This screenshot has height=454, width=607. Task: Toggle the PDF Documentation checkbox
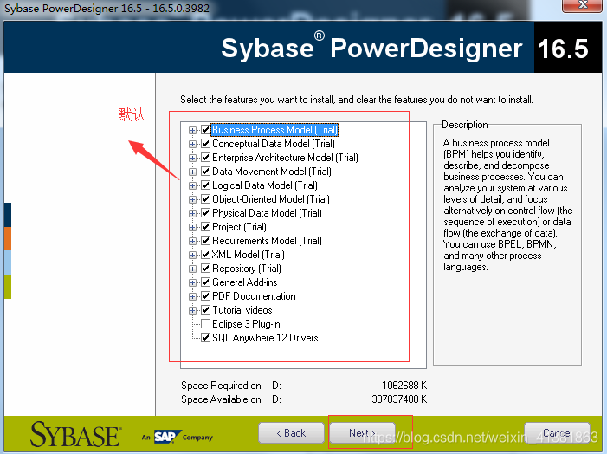tap(205, 296)
